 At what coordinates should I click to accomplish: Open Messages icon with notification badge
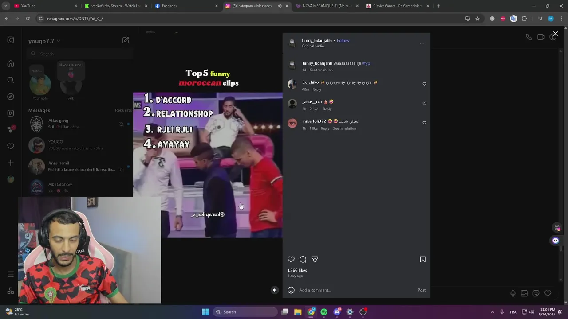[11, 129]
